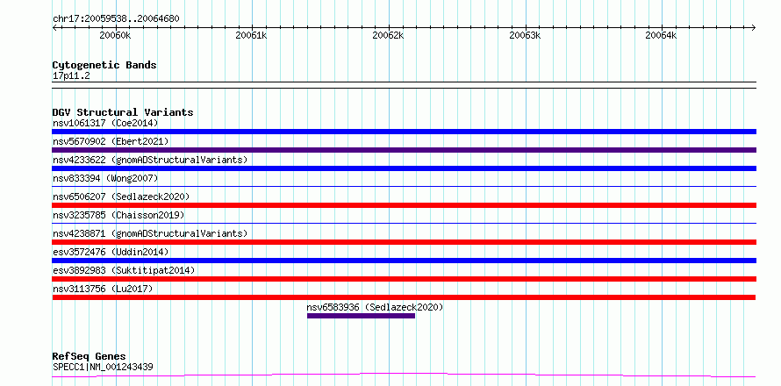Click the RefSeq Genes track title

click(x=89, y=356)
